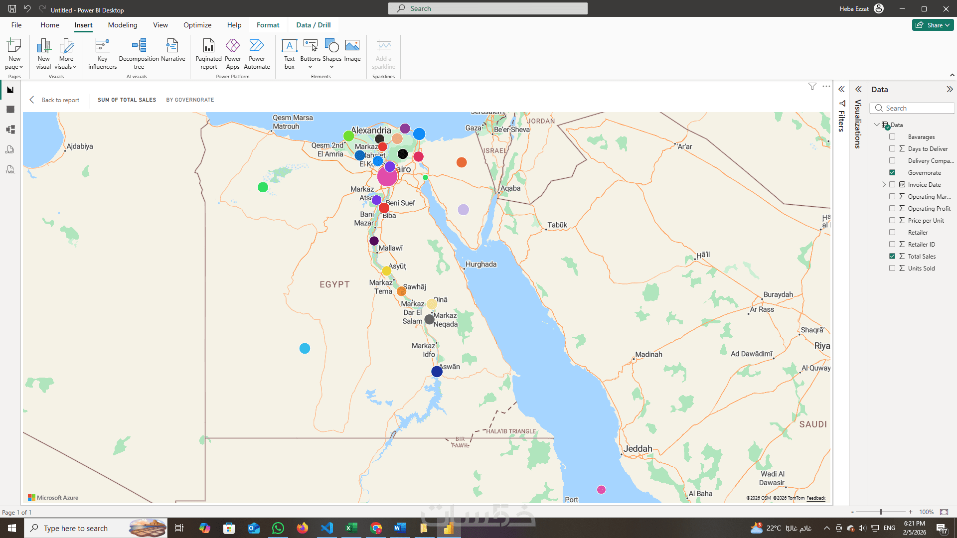Image resolution: width=957 pixels, height=538 pixels.
Task: Open the Shapes dropdown menu
Action: click(331, 55)
